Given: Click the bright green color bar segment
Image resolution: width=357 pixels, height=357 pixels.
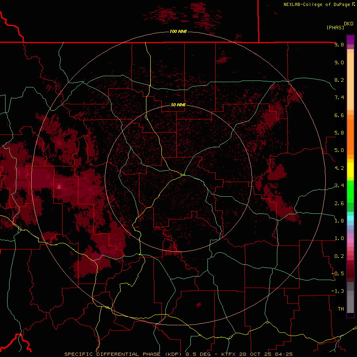Looking at the screenshot, I should [x=350, y=192].
